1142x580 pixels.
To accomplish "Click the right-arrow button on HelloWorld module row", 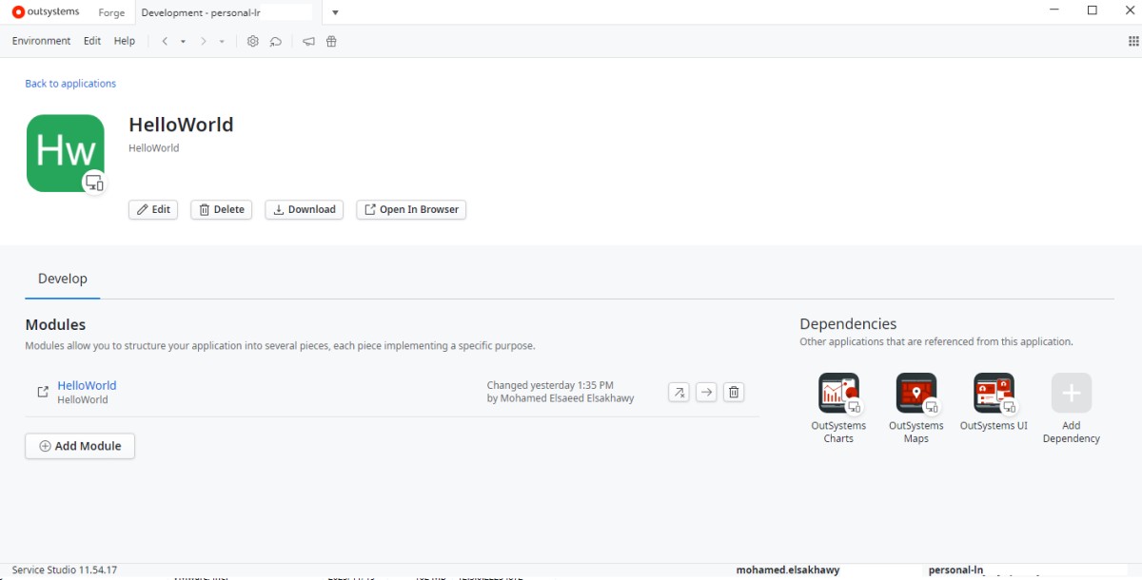I will (x=706, y=392).
